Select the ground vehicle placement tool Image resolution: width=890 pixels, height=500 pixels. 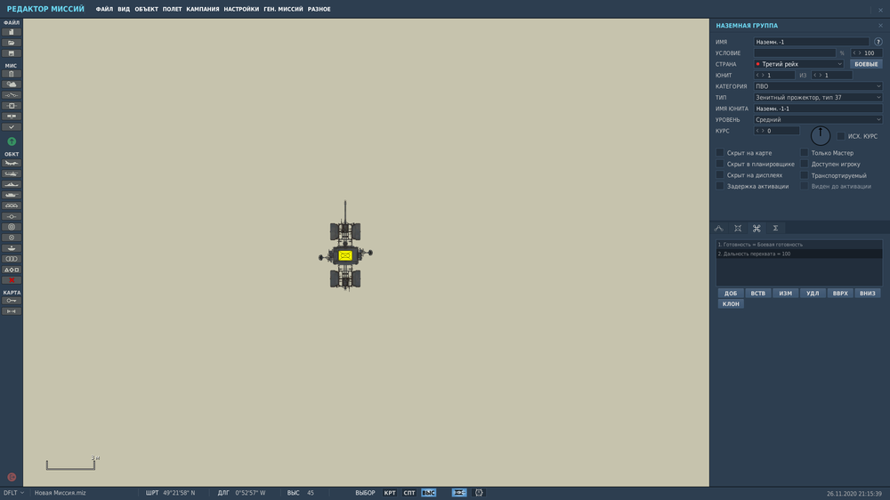(x=11, y=195)
